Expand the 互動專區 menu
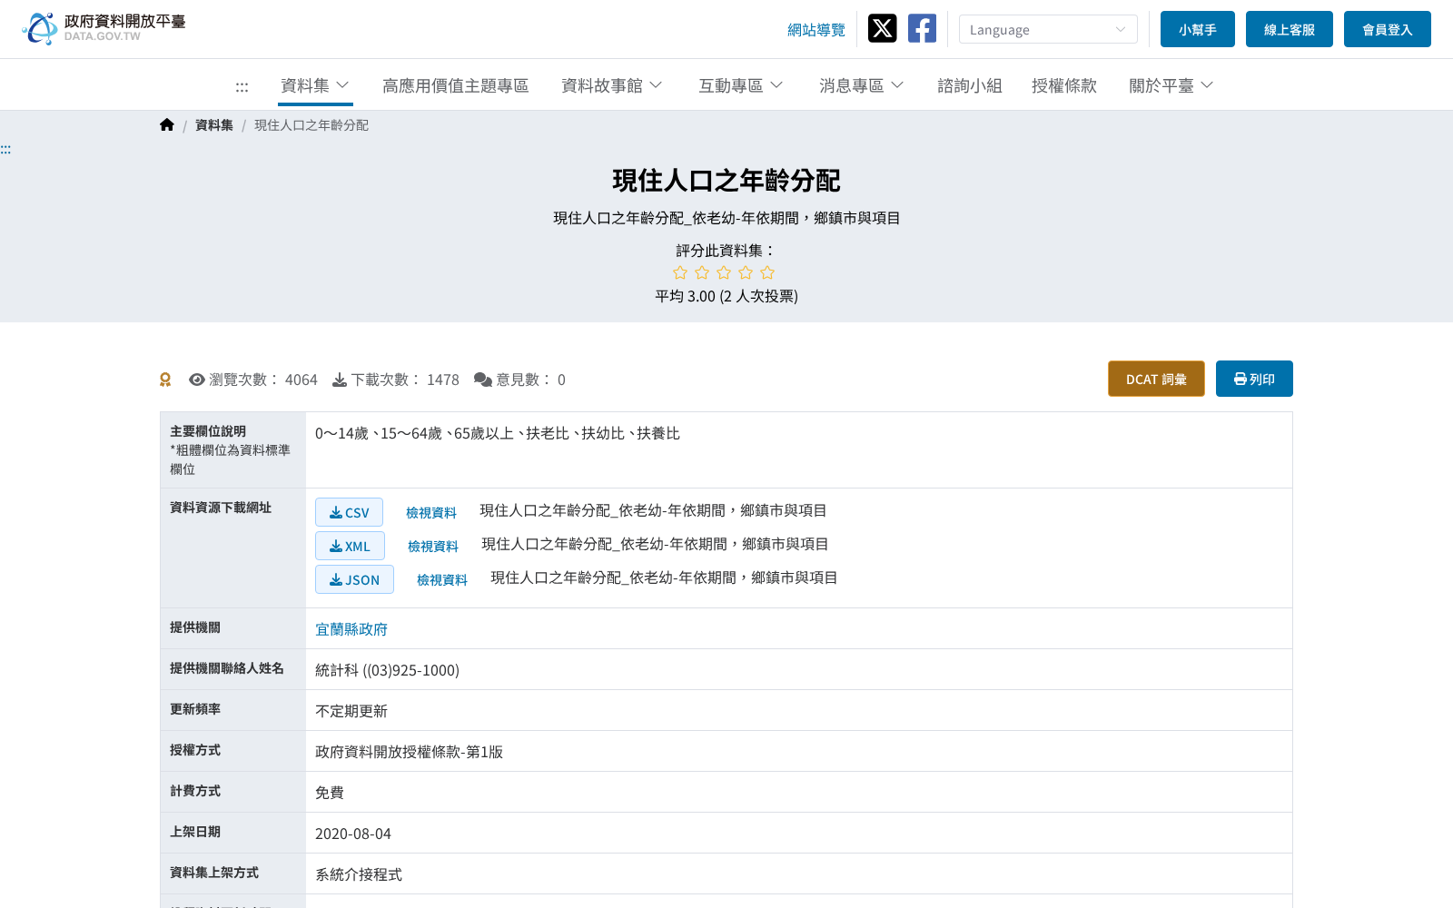Viewport: 1453px width, 908px height. pyautogui.click(x=741, y=85)
